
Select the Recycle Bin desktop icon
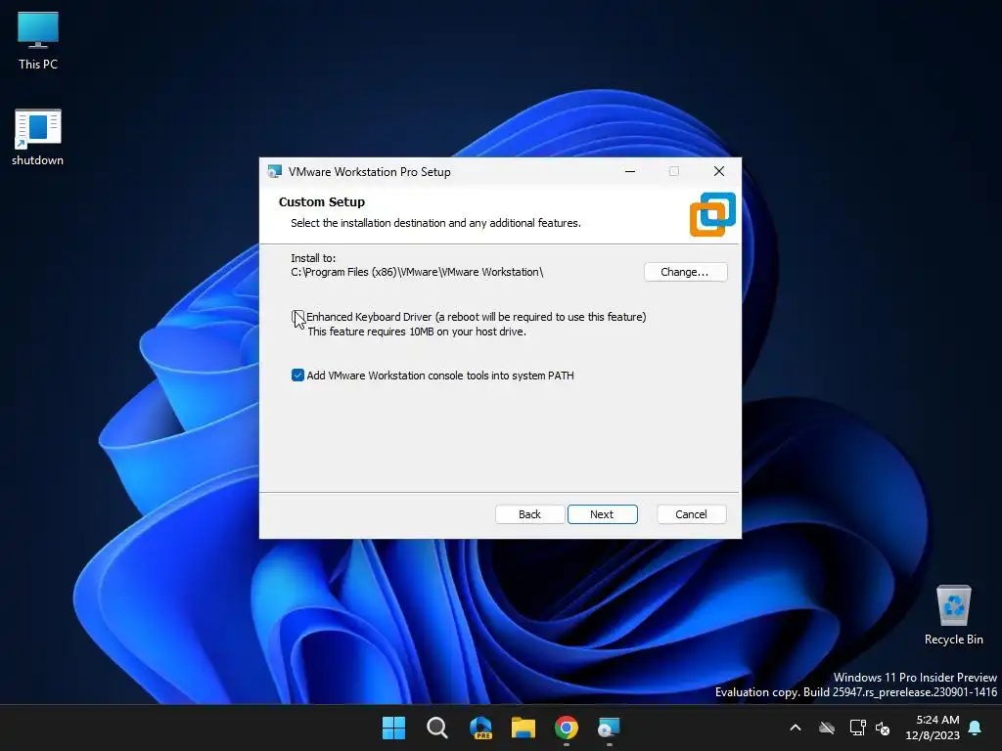pos(953,616)
